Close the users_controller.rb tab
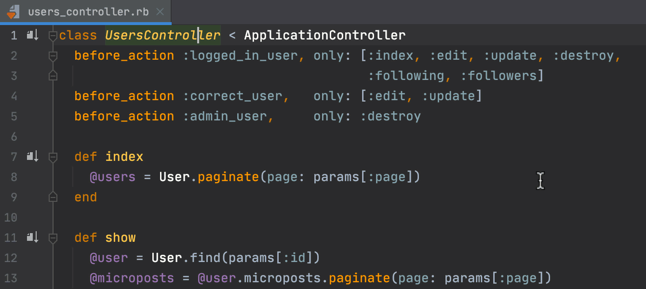Viewport: 646px width, 289px height. (161, 12)
